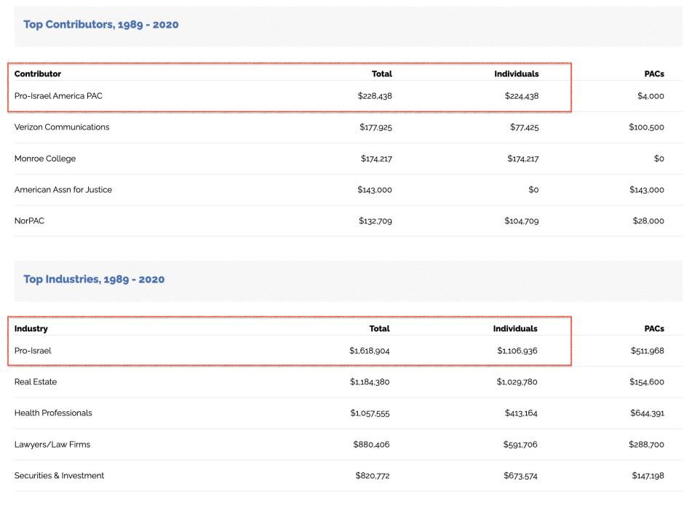Screen dimensions: 684x516
Task: Select the Verizon Communications contributor row
Action: click(348, 127)
